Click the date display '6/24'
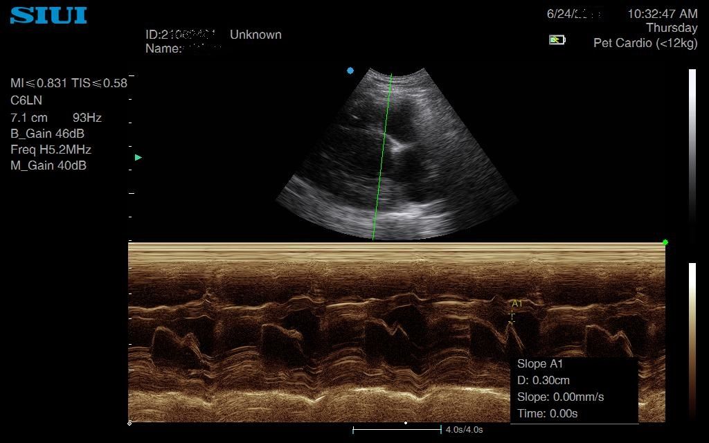 [573, 14]
